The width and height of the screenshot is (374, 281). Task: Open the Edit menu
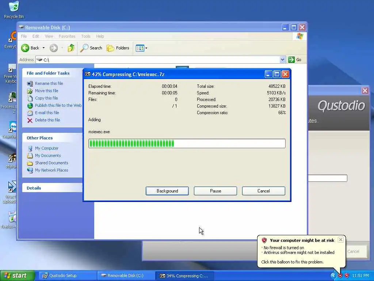point(36,36)
